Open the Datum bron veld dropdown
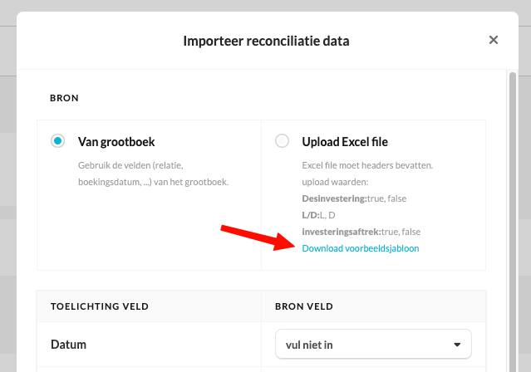 [x=372, y=344]
